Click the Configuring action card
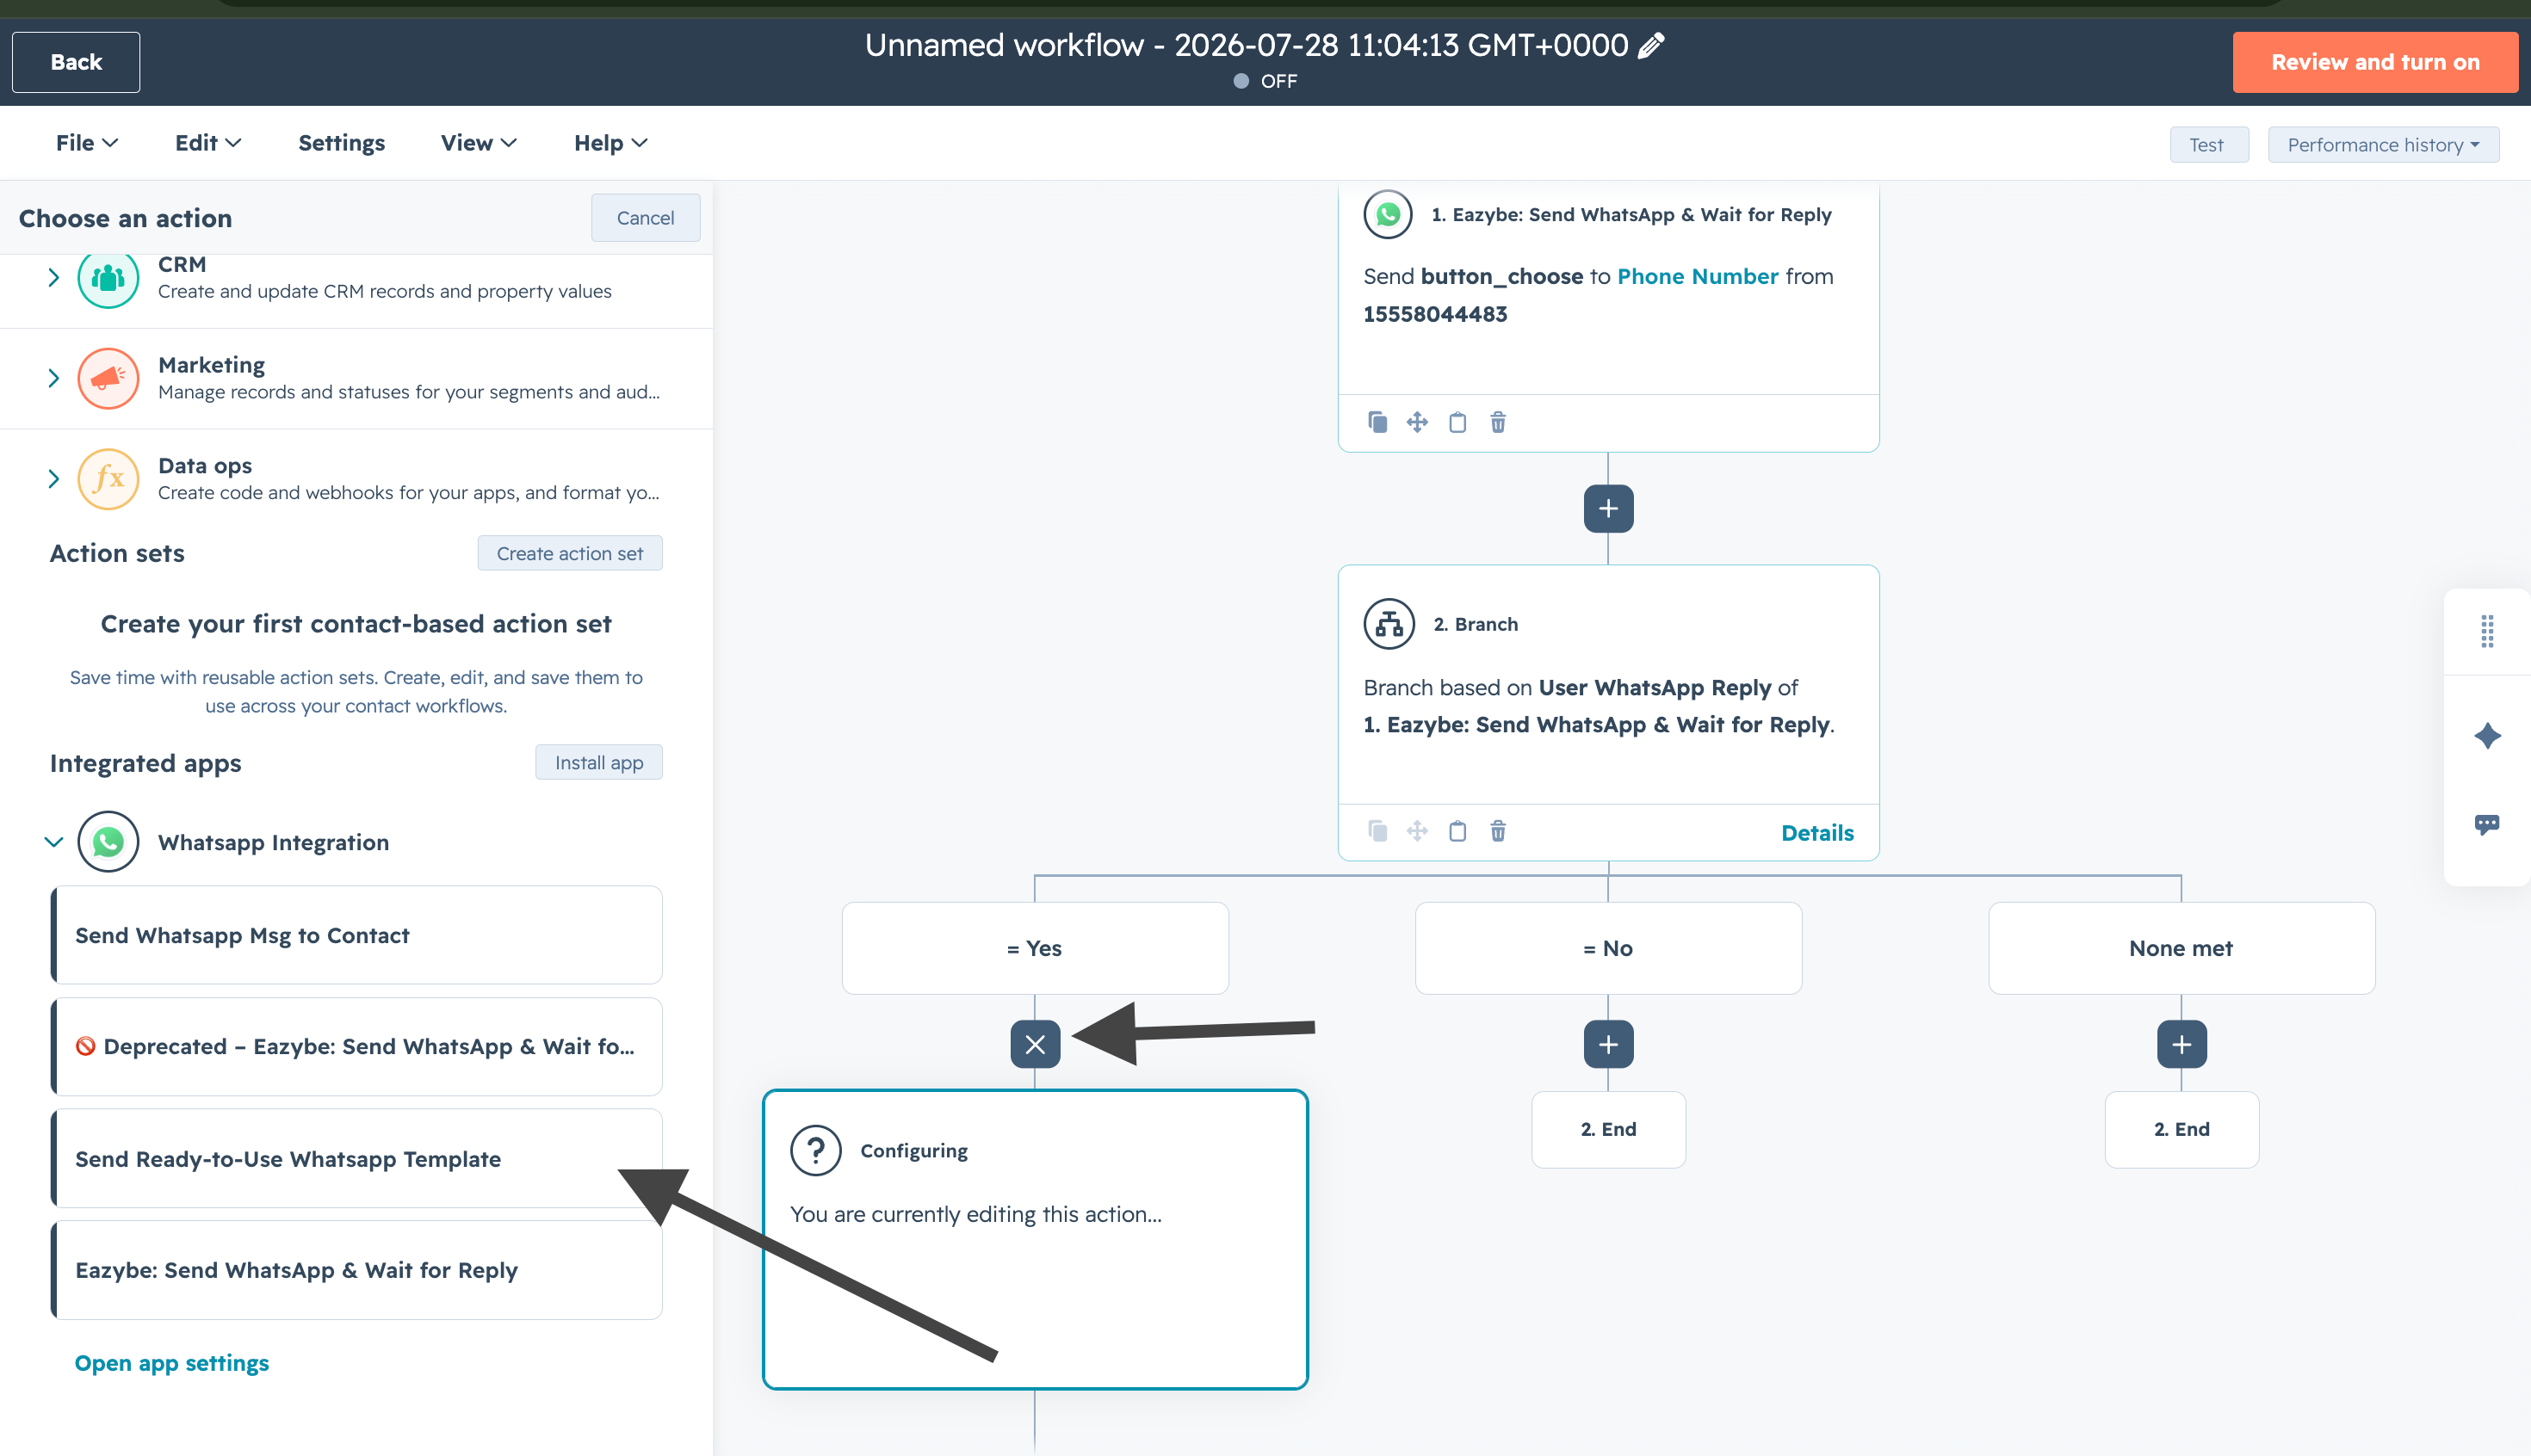This screenshot has width=2531, height=1456. coord(1035,1239)
